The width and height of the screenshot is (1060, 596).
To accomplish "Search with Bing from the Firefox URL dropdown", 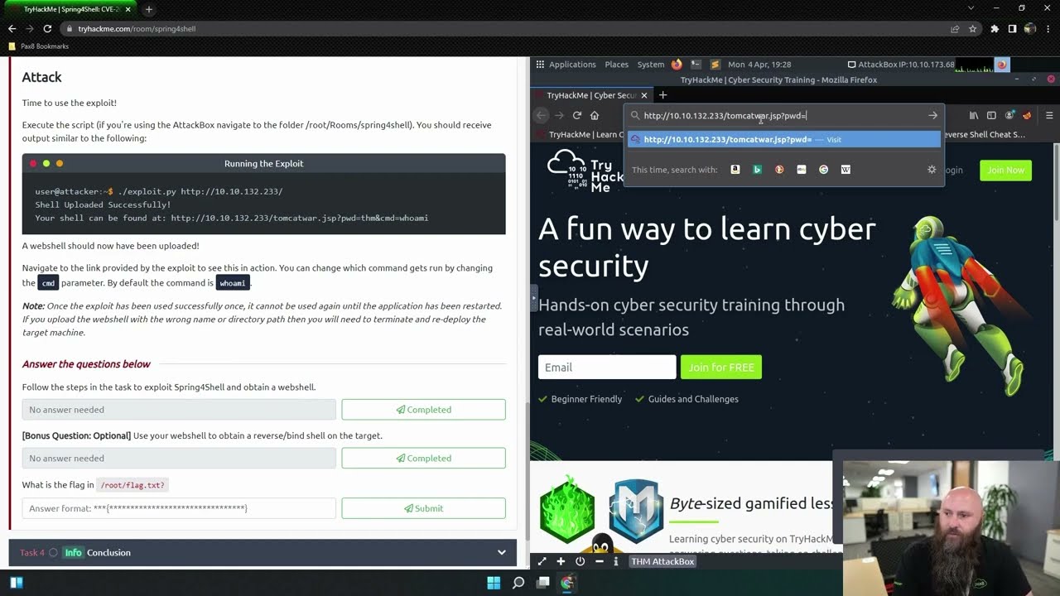I will 757,170.
